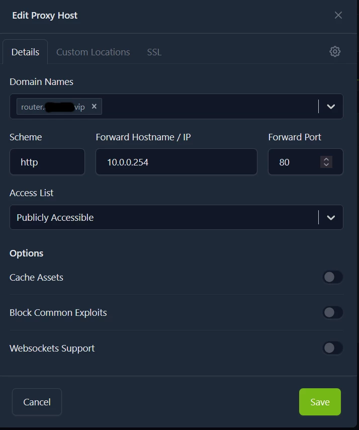Image resolution: width=359 pixels, height=430 pixels.
Task: Increase Forward Port with up arrow
Action: click(326, 159)
